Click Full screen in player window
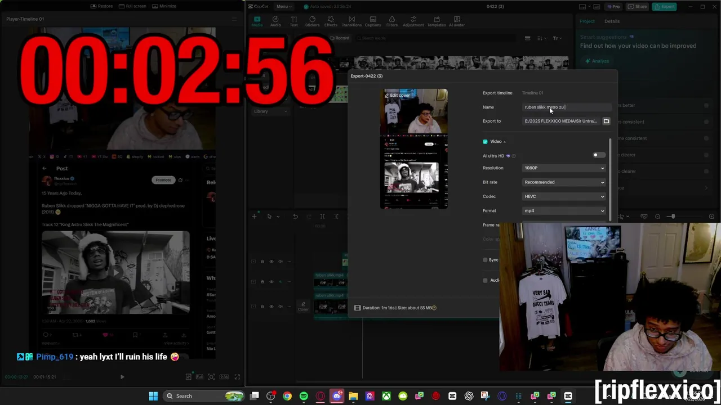 [x=133, y=6]
